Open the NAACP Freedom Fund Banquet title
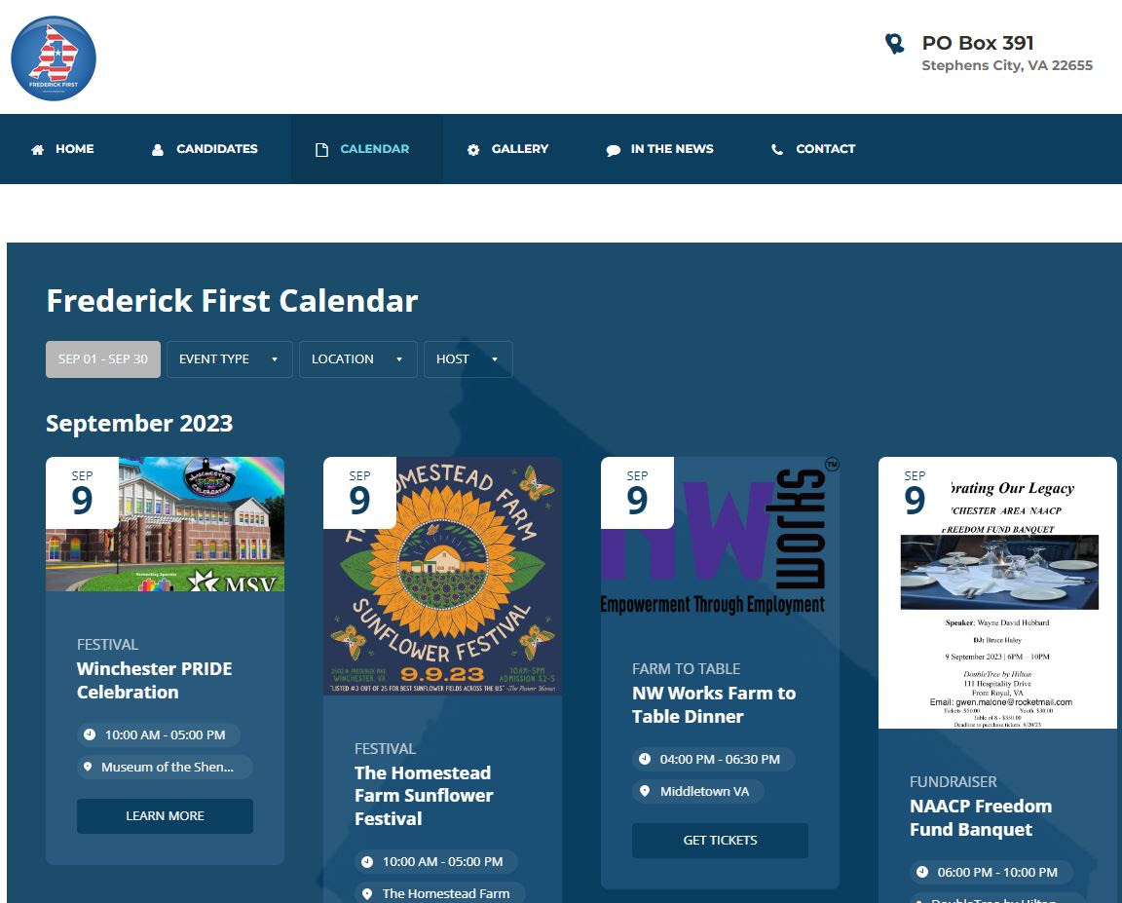Screen dimensions: 1122x903 tap(980, 817)
